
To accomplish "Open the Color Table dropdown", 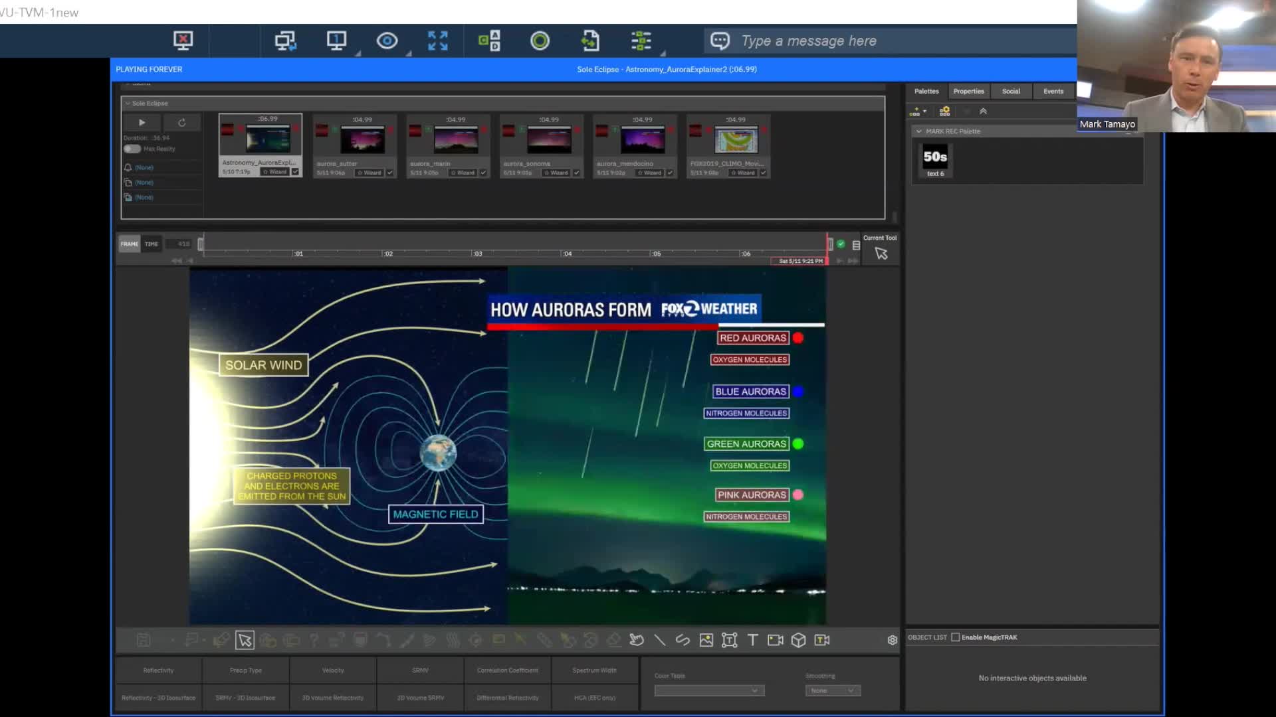I will pos(708,691).
